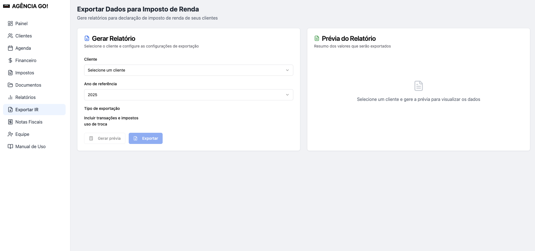Click the chevron of the 2025 year selector

coord(287,95)
